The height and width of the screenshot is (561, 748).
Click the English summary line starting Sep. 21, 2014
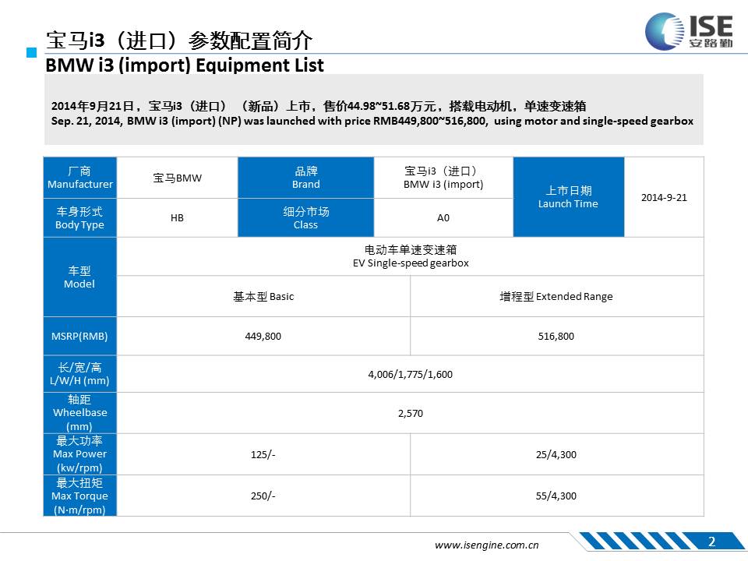(372, 122)
